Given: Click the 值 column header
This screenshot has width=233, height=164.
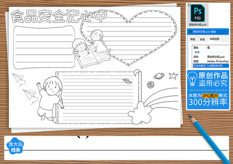Looking at the screenshot, I should [x=208, y=48].
